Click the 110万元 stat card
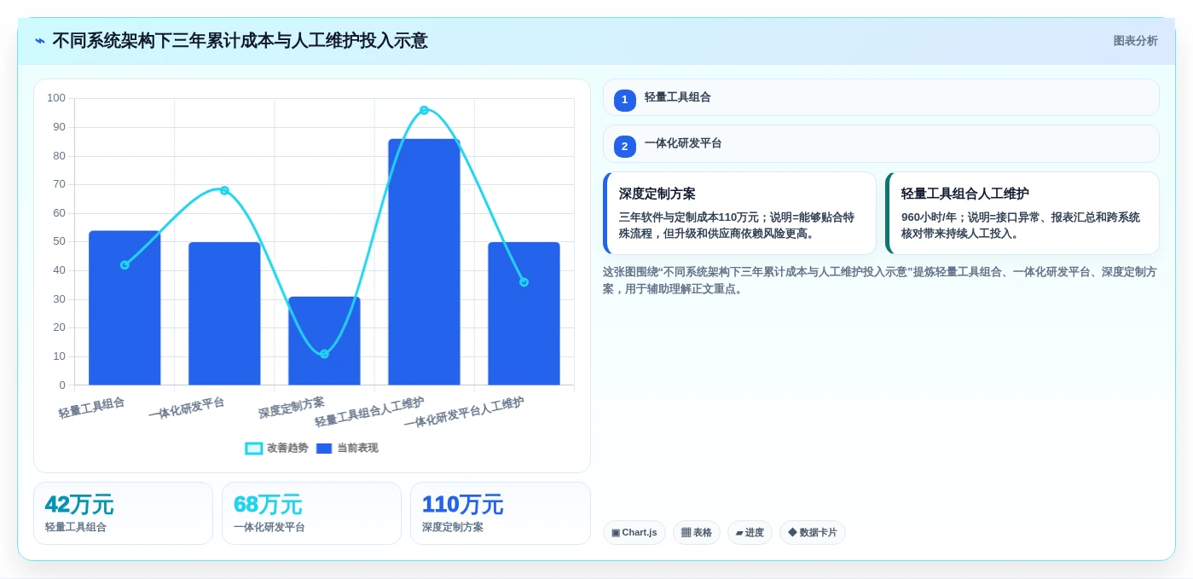The height and width of the screenshot is (579, 1193). 501,513
